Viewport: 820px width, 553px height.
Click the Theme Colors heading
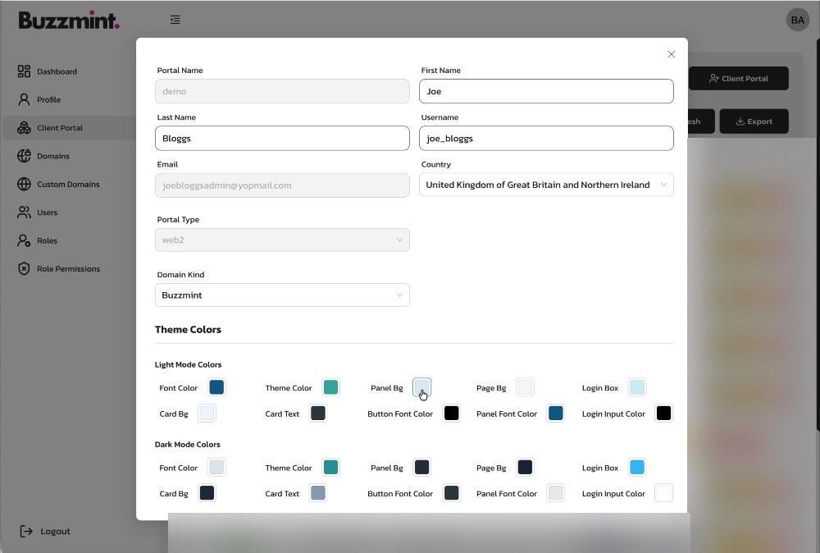188,330
